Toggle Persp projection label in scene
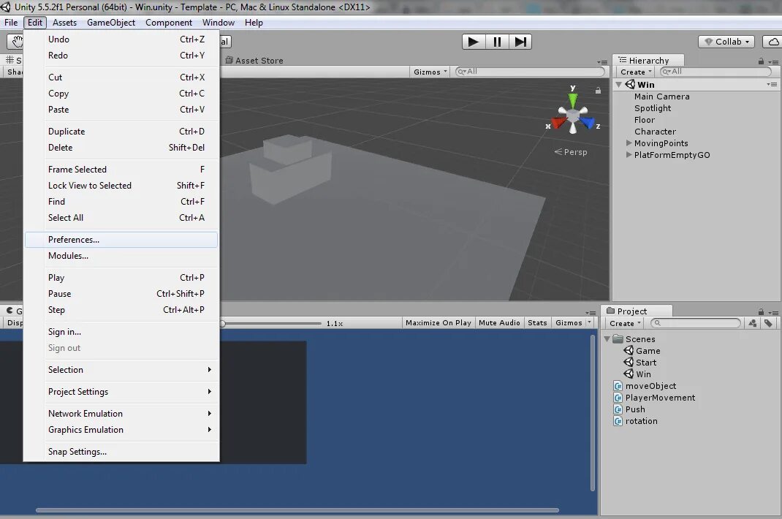Image resolution: width=782 pixels, height=519 pixels. coord(571,152)
